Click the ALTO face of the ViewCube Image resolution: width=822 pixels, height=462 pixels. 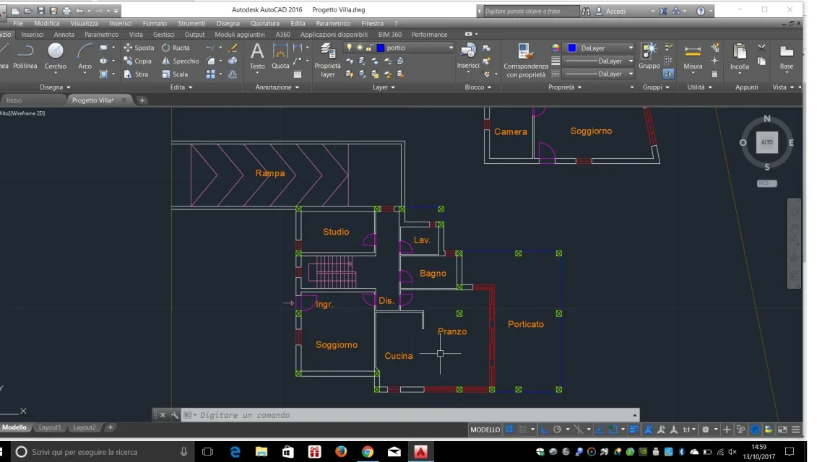(x=767, y=142)
